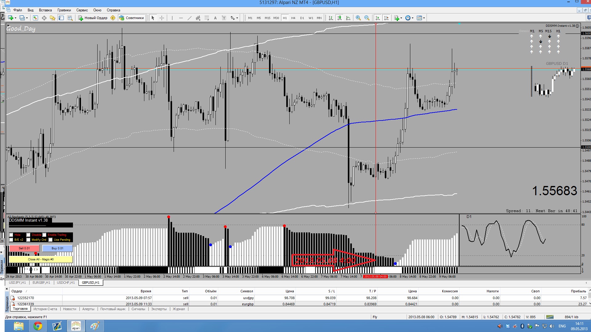Image resolution: width=591 pixels, height=332 pixels.
Task: Select the Crosshair tool
Action: pos(162,18)
